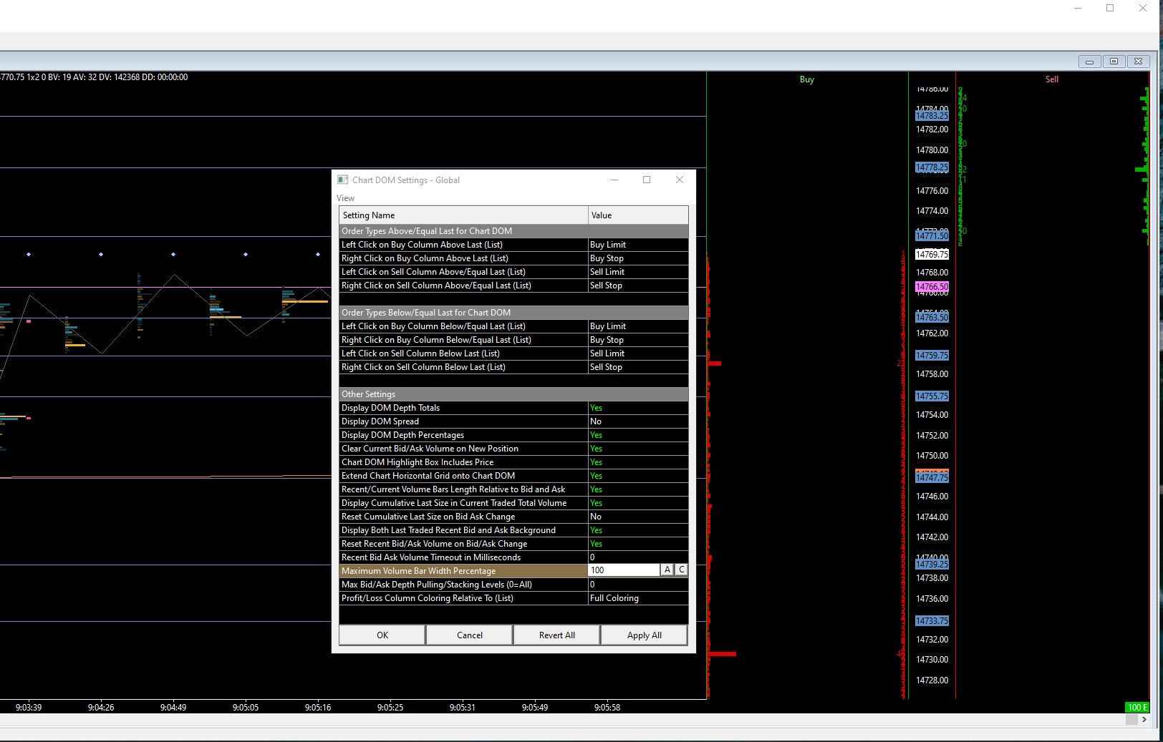Click the 9:05:16 time label
The image size is (1163, 742).
point(318,708)
